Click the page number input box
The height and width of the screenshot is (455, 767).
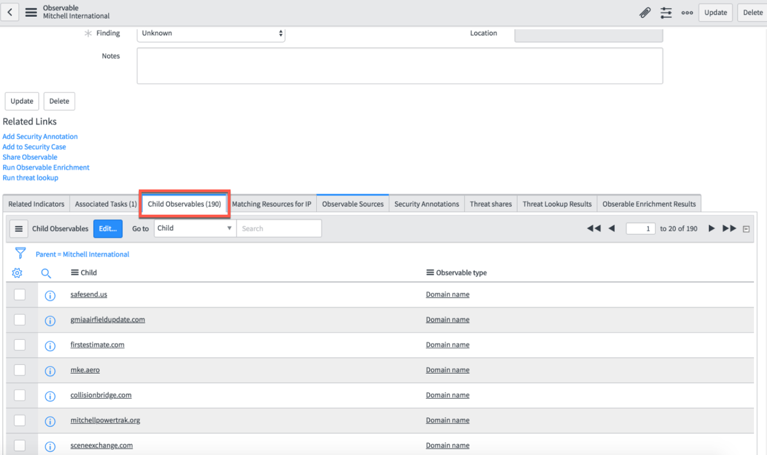(641, 228)
